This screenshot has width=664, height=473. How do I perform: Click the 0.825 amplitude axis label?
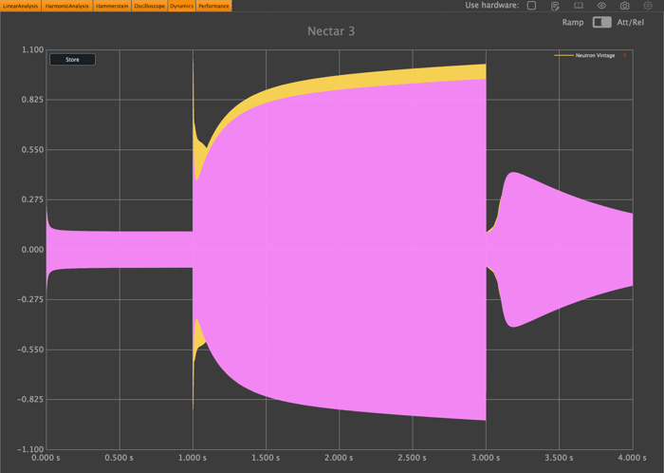32,100
